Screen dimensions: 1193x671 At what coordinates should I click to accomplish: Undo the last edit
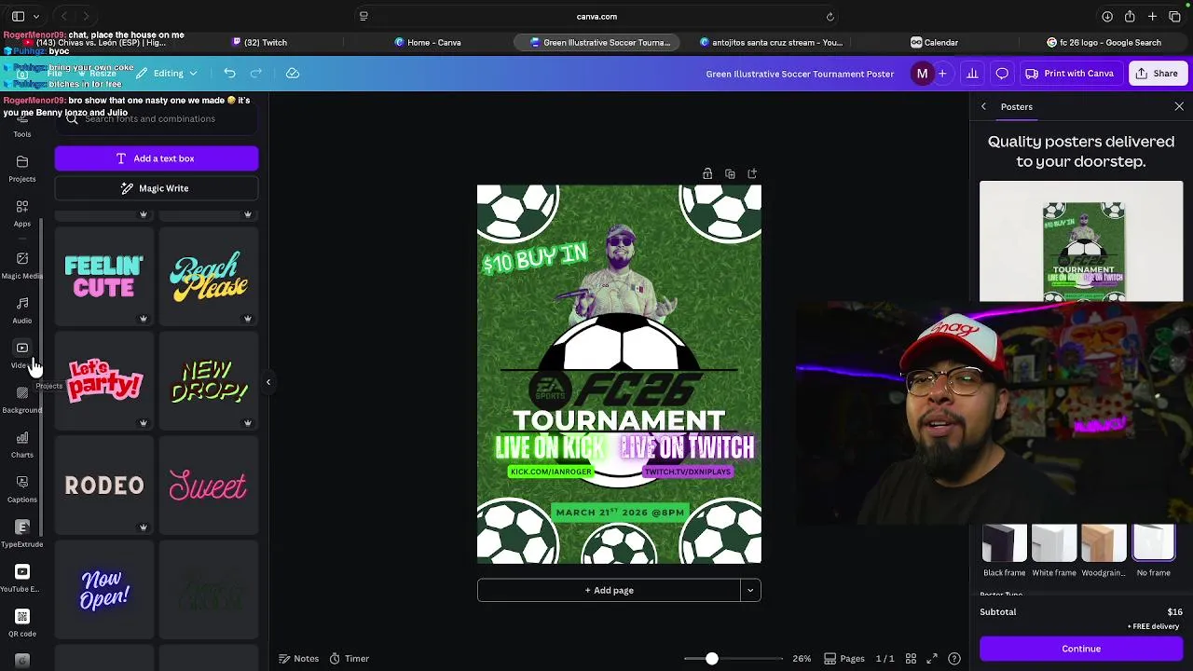(x=229, y=73)
